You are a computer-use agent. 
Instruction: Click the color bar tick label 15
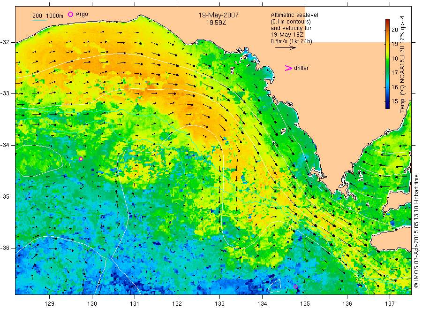pyautogui.click(x=394, y=101)
